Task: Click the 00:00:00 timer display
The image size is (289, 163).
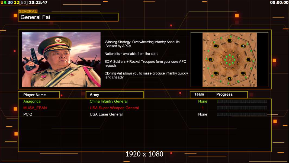Action: [x=279, y=2]
